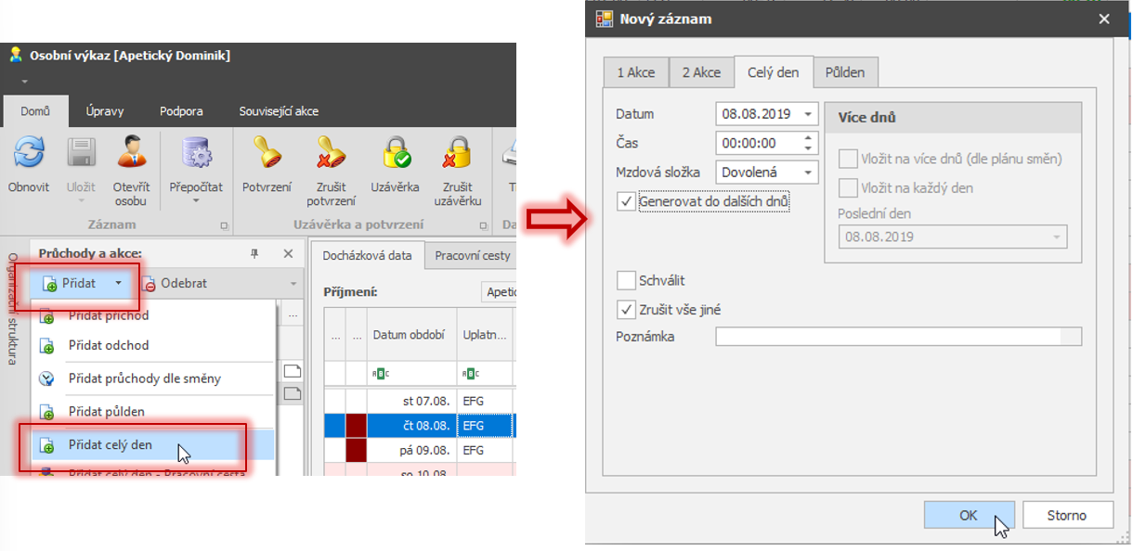Screen dimensions: 1133x551
Task: Click the Zrušit potvrzení stamp icon
Action: tap(332, 153)
